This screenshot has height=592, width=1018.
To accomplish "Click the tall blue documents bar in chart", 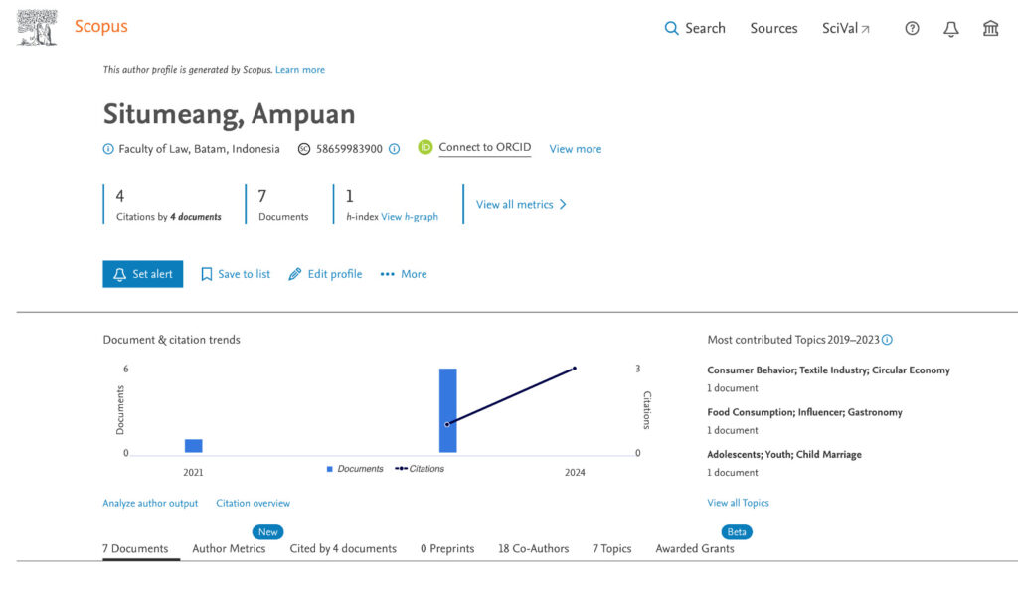I will coord(448,410).
